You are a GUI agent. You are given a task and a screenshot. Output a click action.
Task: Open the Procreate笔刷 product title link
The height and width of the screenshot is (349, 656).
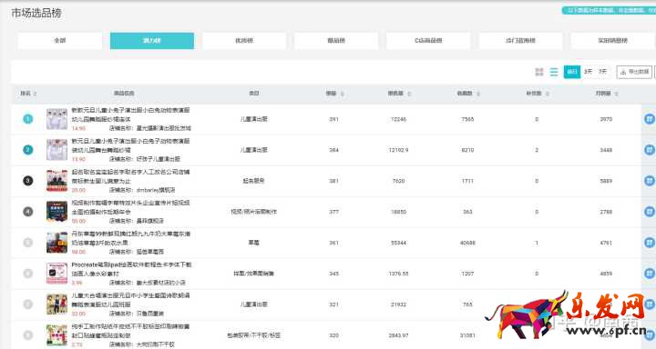(x=131, y=269)
